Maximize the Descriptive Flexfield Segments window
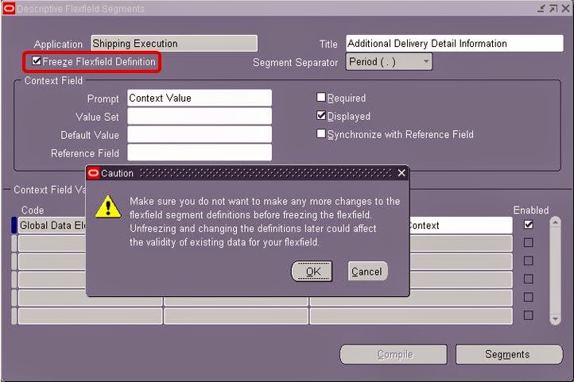Screen dimensions: 574x382 (553, 9)
